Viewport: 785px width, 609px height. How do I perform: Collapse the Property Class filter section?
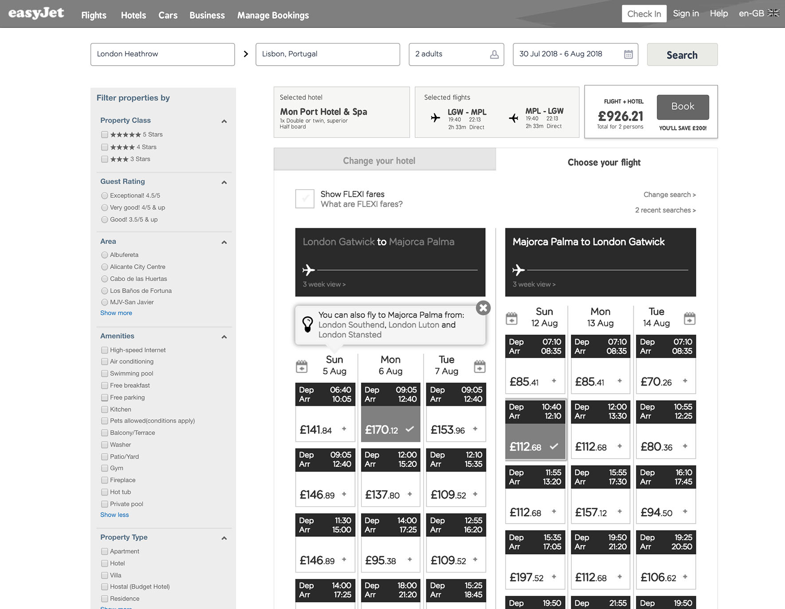(224, 121)
